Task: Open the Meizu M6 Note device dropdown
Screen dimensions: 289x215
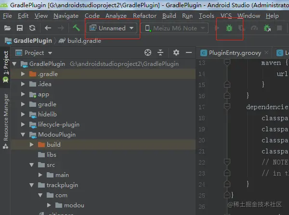Action: pos(176,28)
